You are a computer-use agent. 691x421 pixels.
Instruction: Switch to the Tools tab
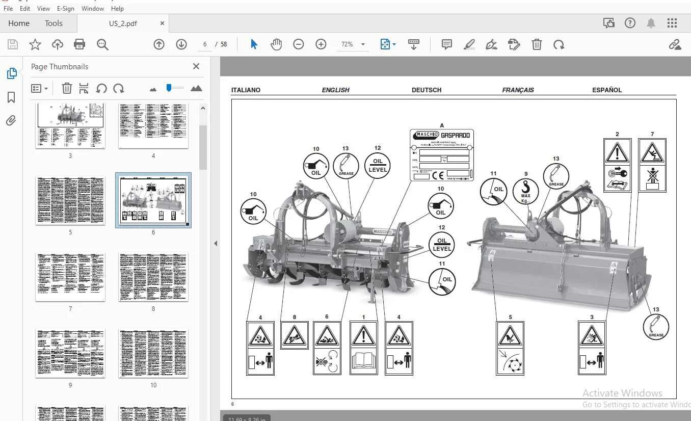54,23
